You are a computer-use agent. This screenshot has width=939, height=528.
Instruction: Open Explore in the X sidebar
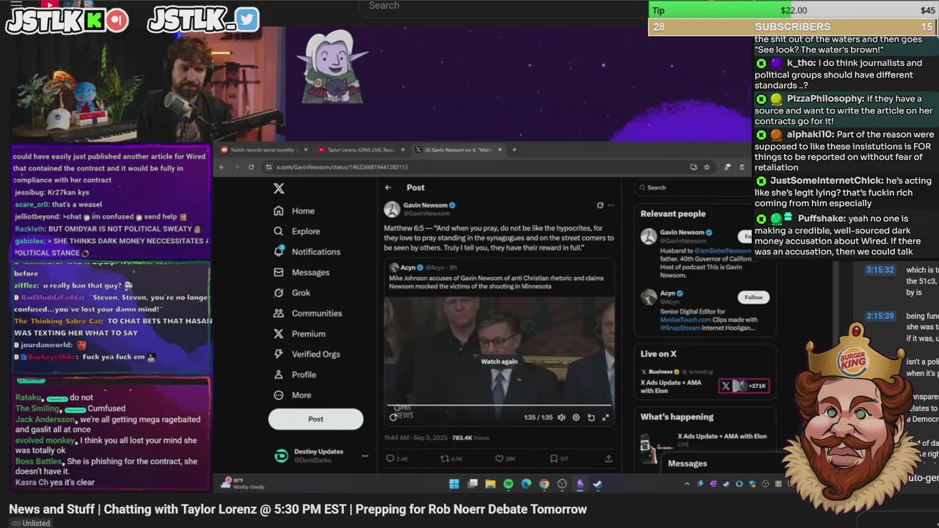point(296,231)
